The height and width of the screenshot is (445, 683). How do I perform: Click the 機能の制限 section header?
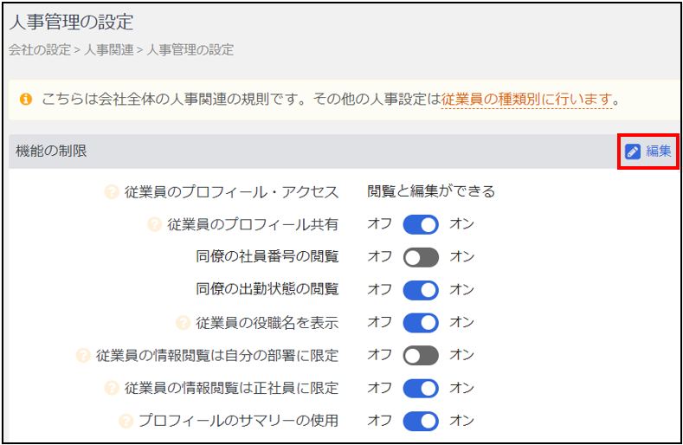pyautogui.click(x=52, y=152)
